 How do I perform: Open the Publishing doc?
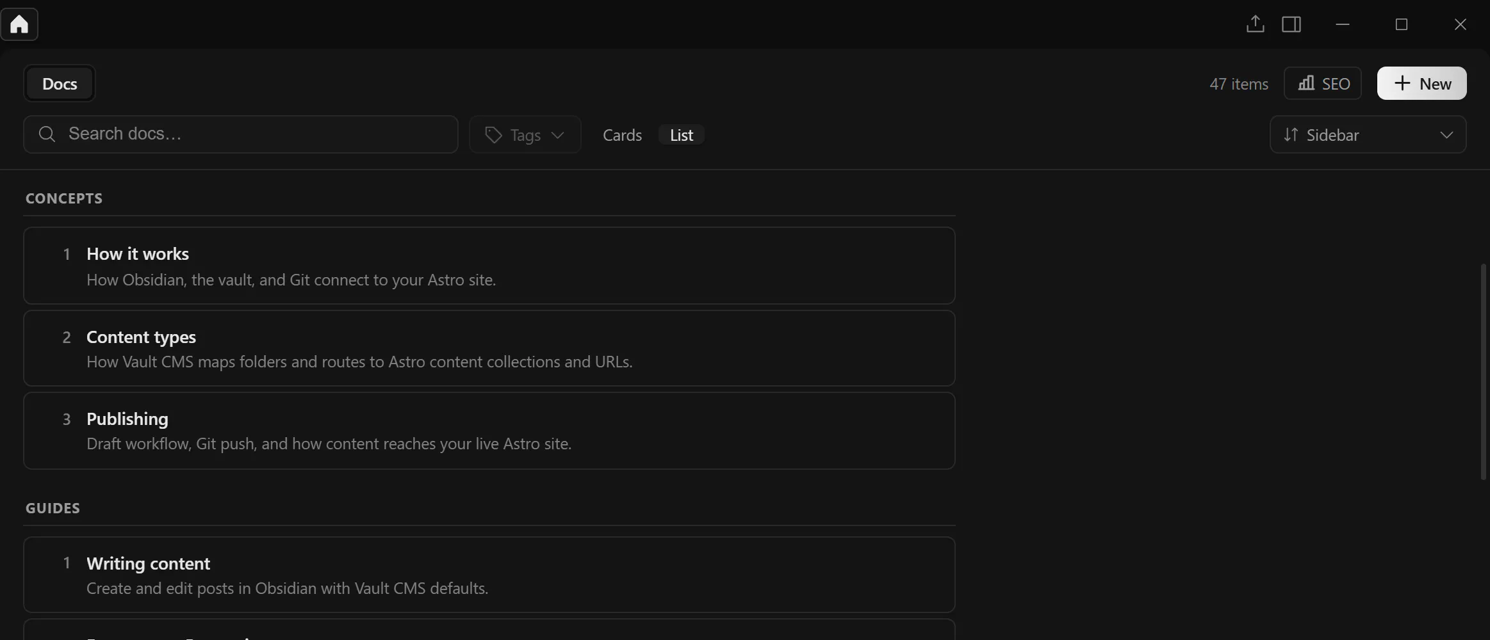[489, 431]
